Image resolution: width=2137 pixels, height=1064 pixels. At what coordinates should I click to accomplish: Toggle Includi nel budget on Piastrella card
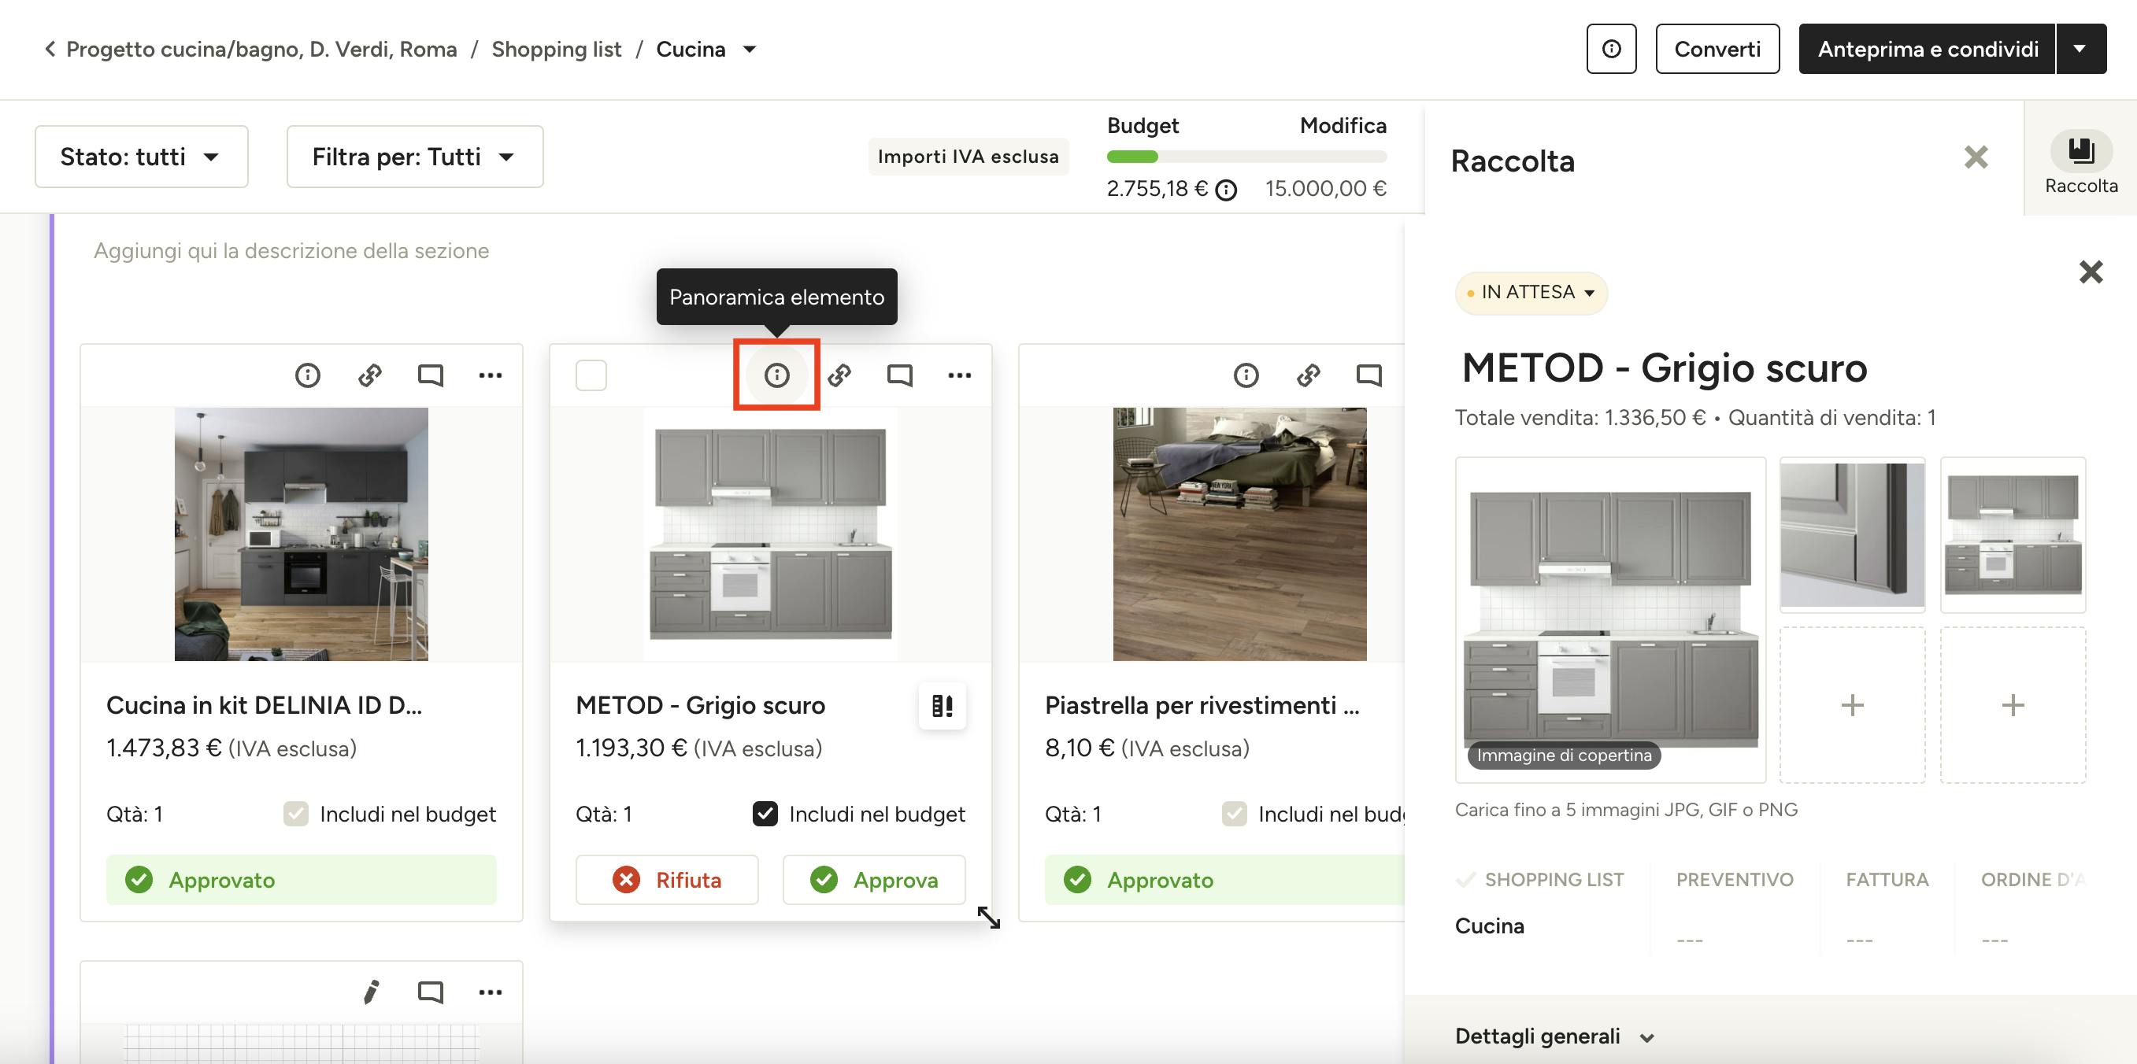click(1234, 814)
